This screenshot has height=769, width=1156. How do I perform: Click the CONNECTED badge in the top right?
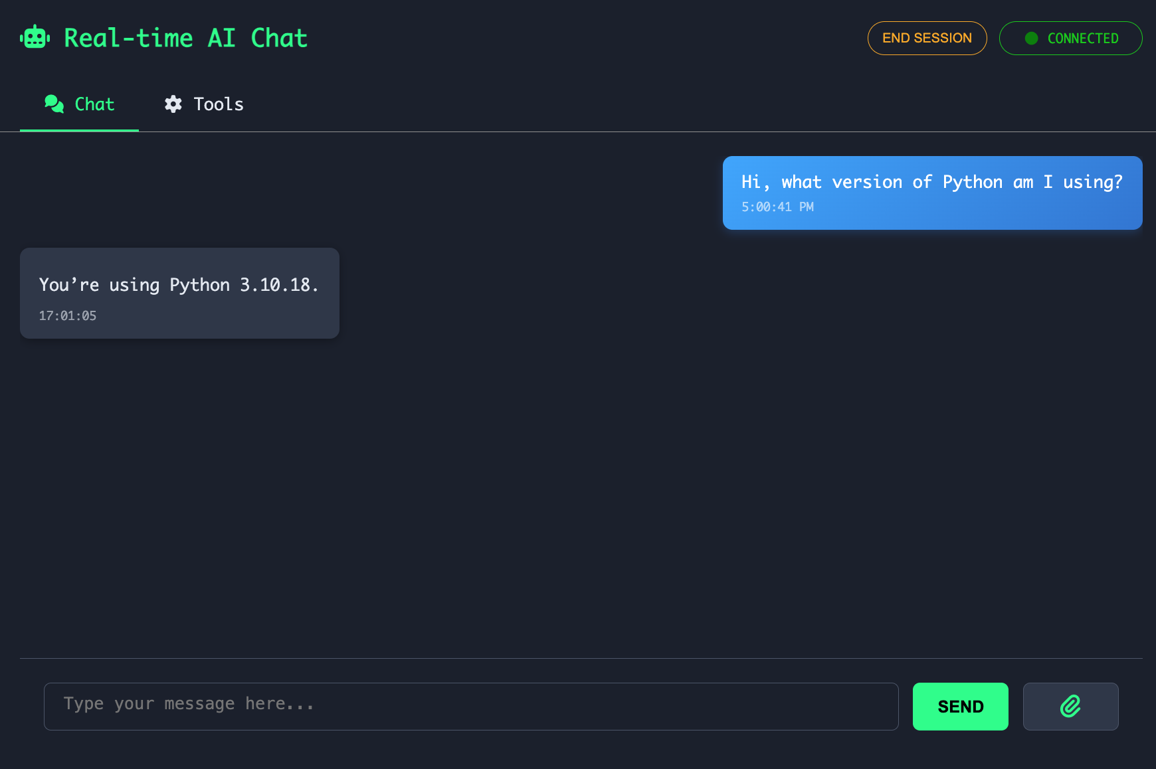point(1070,38)
